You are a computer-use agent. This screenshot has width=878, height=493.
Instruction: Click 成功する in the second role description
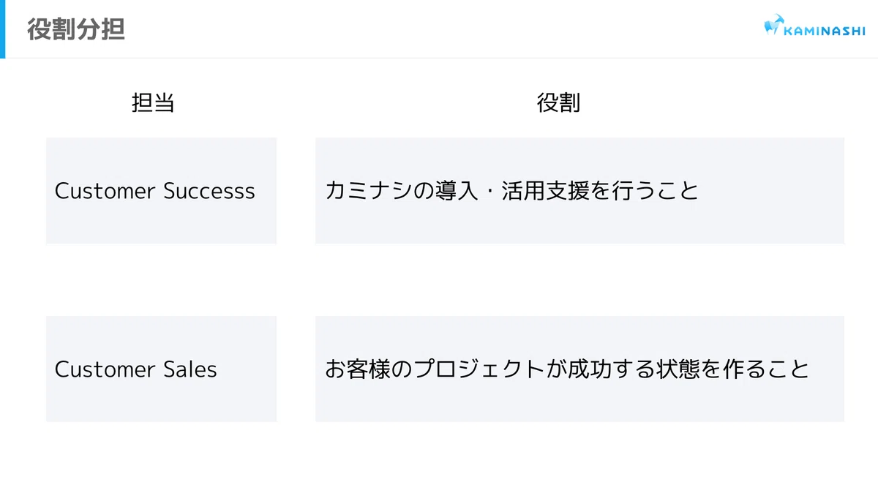point(612,369)
